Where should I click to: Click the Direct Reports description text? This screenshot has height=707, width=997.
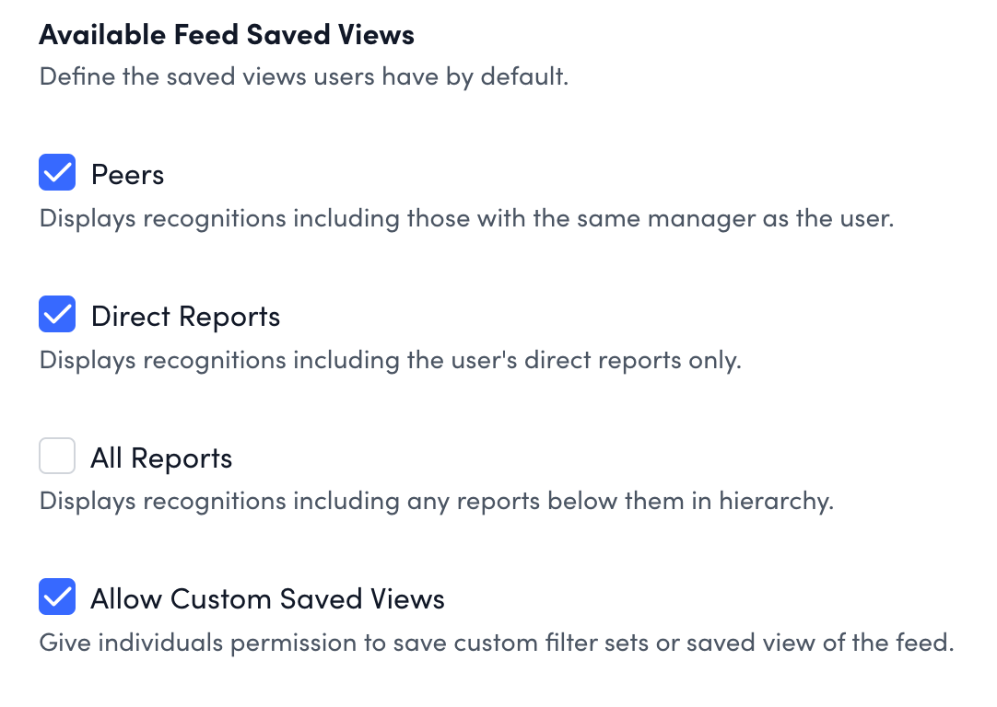pyautogui.click(x=390, y=361)
